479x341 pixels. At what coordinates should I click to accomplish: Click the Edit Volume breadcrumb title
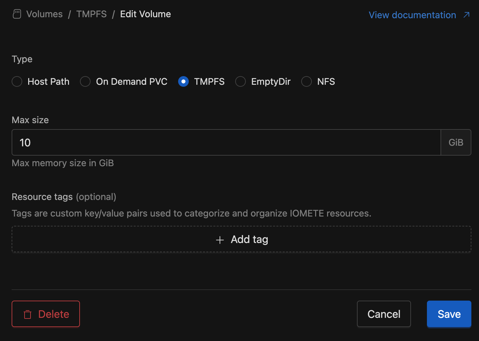[x=145, y=14]
